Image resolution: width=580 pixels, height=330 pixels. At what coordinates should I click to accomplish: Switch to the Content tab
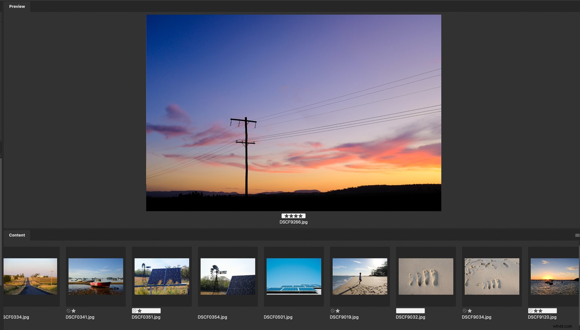click(17, 235)
